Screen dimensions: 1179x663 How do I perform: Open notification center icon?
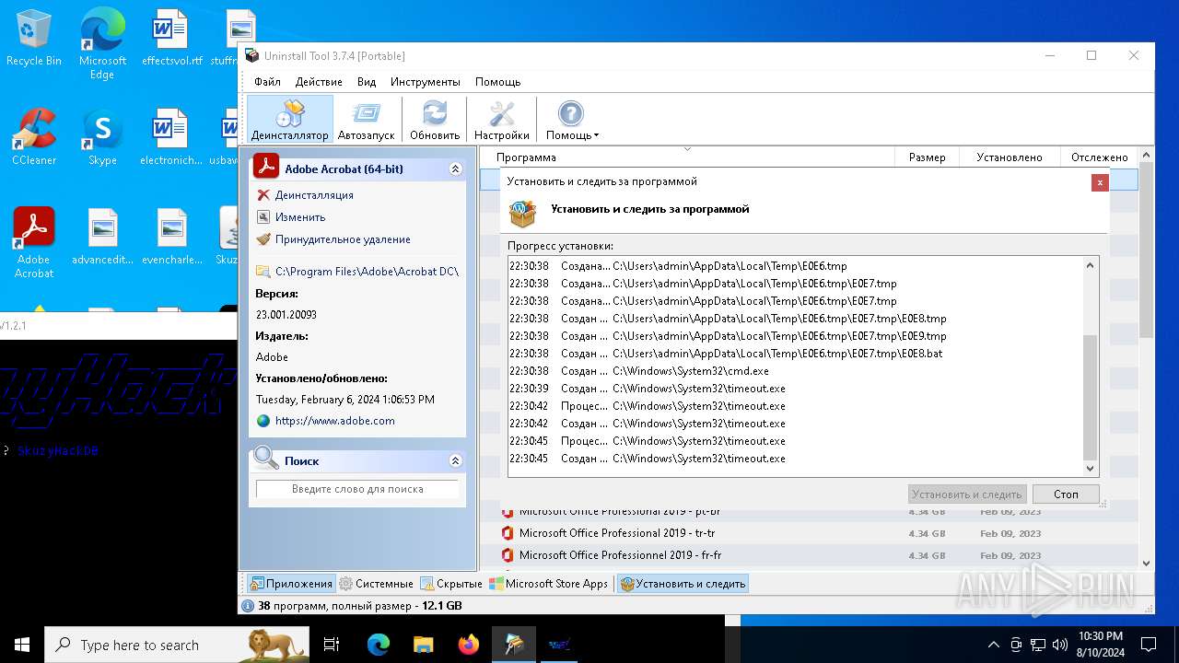coord(1149,645)
